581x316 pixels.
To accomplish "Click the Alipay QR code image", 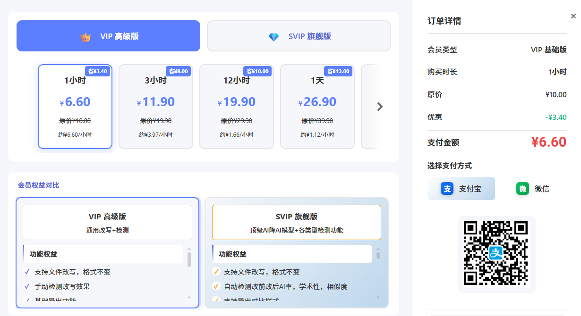I will click(x=496, y=254).
